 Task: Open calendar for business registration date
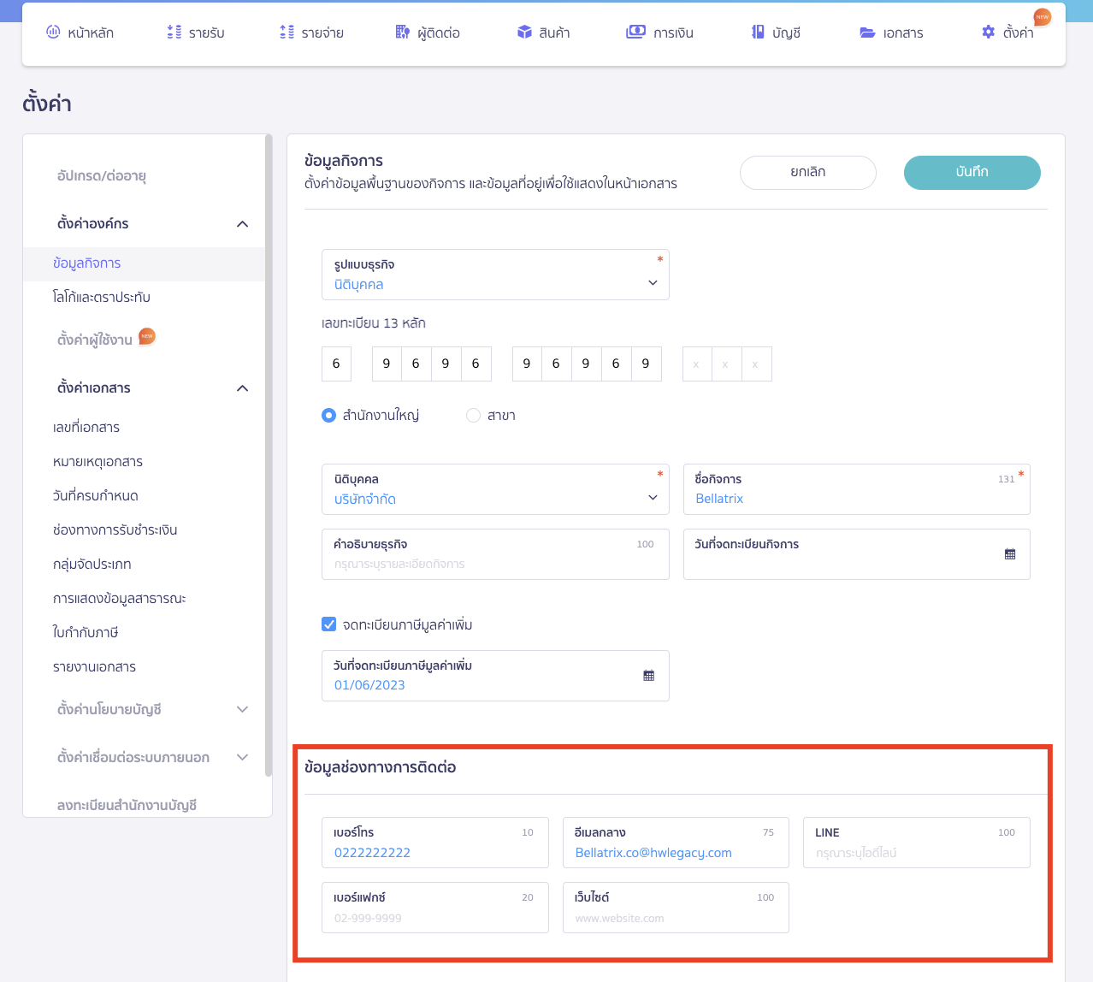(1010, 554)
